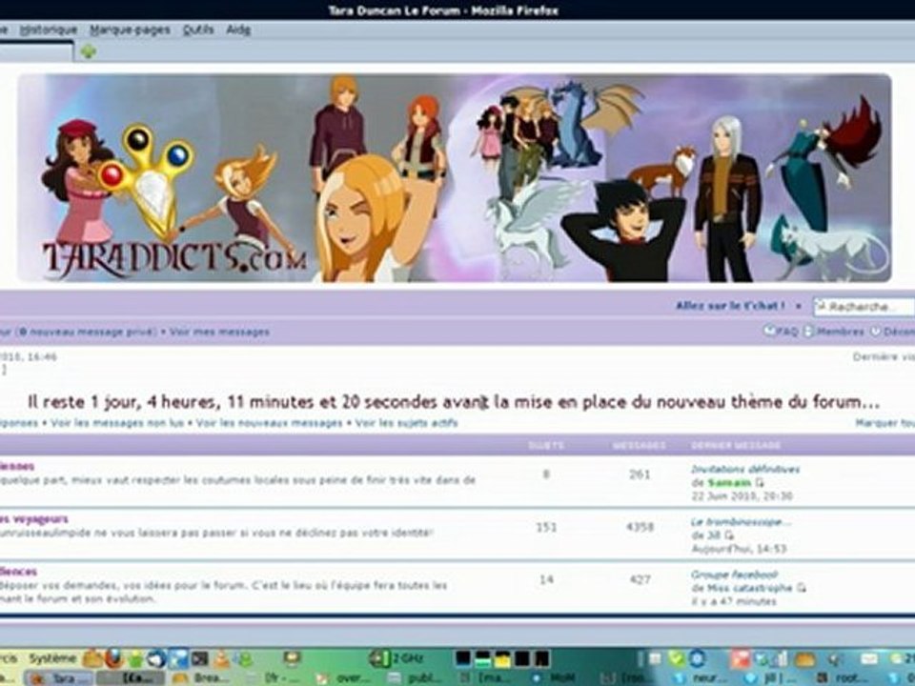Open 'Voir les nouveaux messages'
This screenshot has width=915, height=686.
(269, 423)
